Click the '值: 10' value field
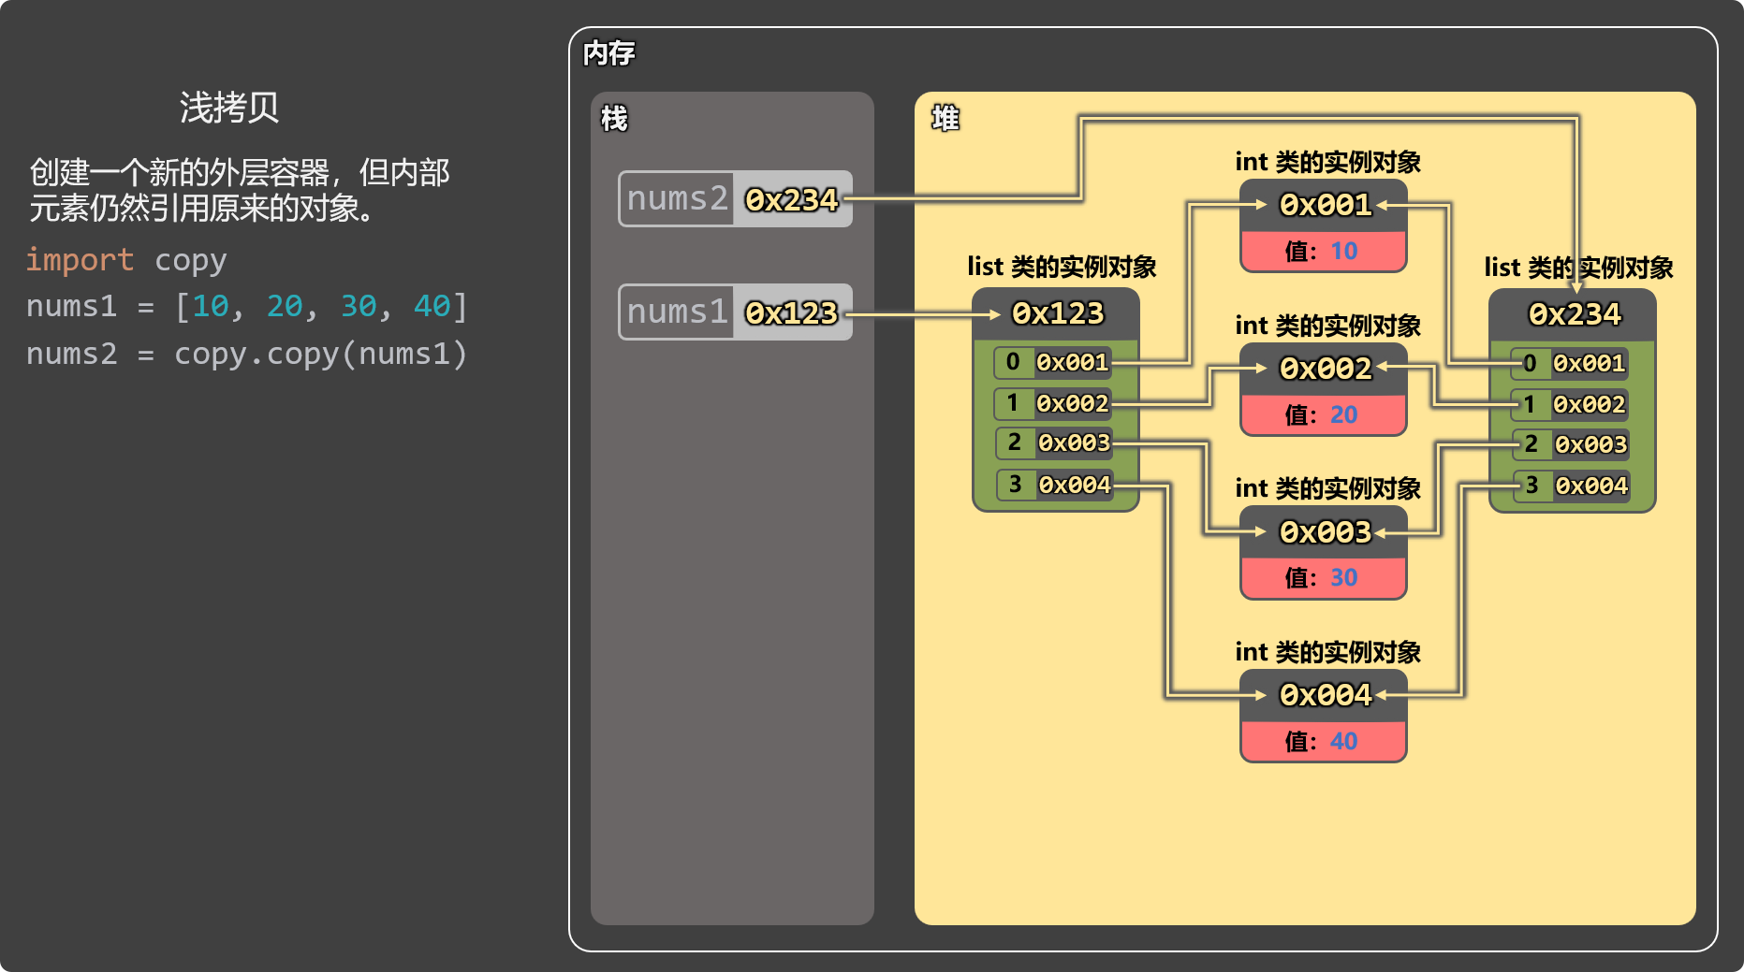Viewport: 1744px width, 972px height. coord(1324,251)
